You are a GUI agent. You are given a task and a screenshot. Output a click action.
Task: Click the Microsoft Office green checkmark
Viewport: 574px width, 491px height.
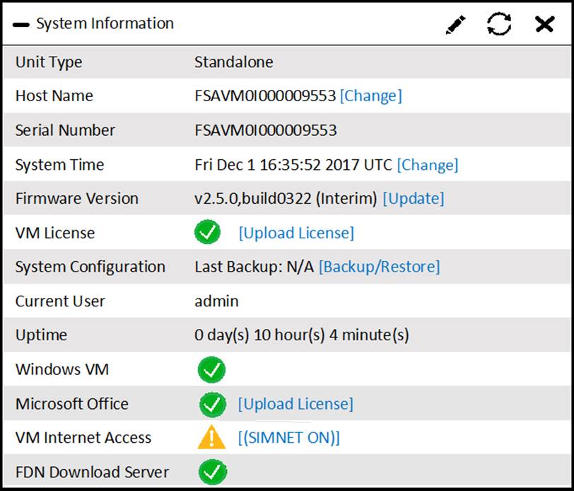point(212,404)
